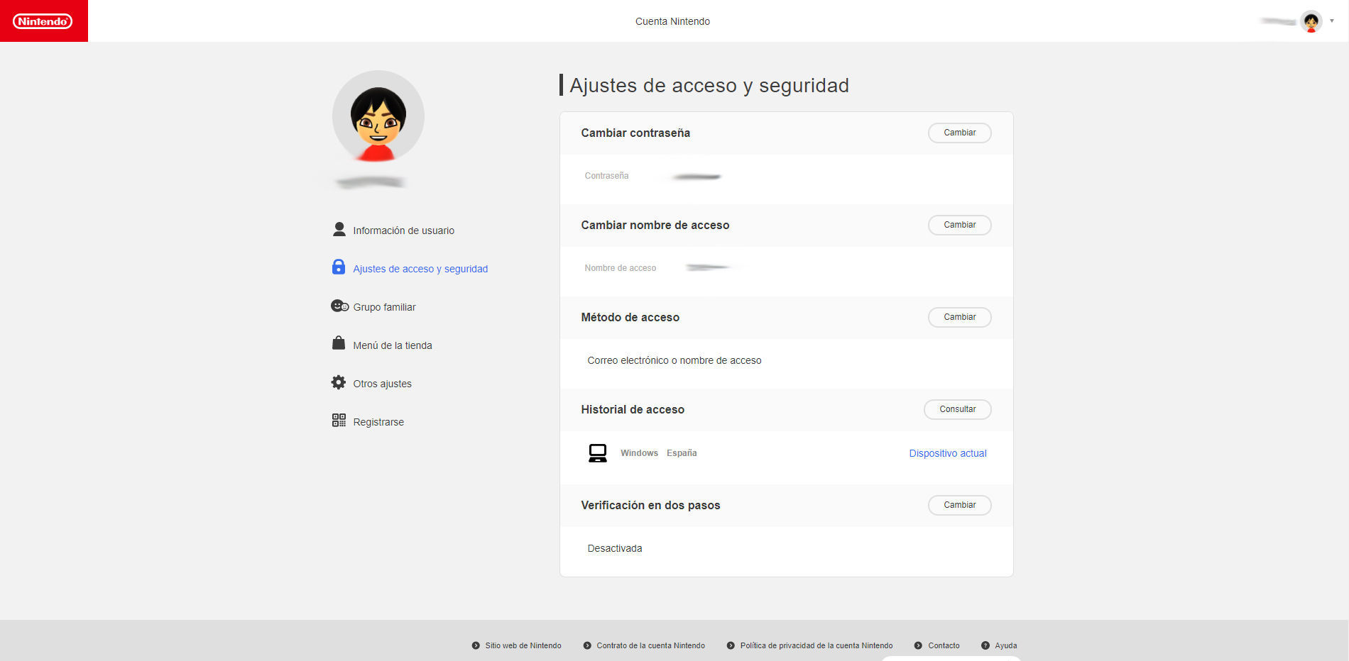Change Verificación en dos pasos setting
Screen dimensions: 1349x661
coord(959,505)
